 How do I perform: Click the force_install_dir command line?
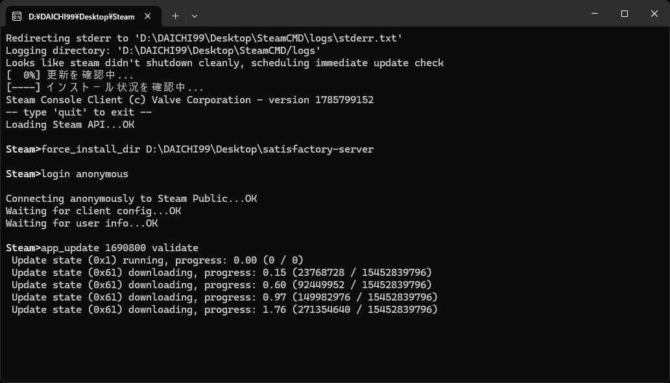click(190, 149)
